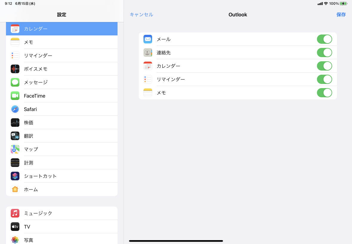This screenshot has width=352, height=244.
Task: Tap the Mail envelope icon in Outlook panel
Action: (x=148, y=39)
